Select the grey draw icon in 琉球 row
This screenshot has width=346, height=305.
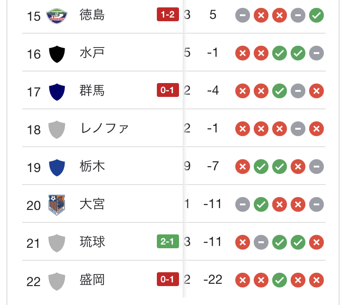(261, 241)
